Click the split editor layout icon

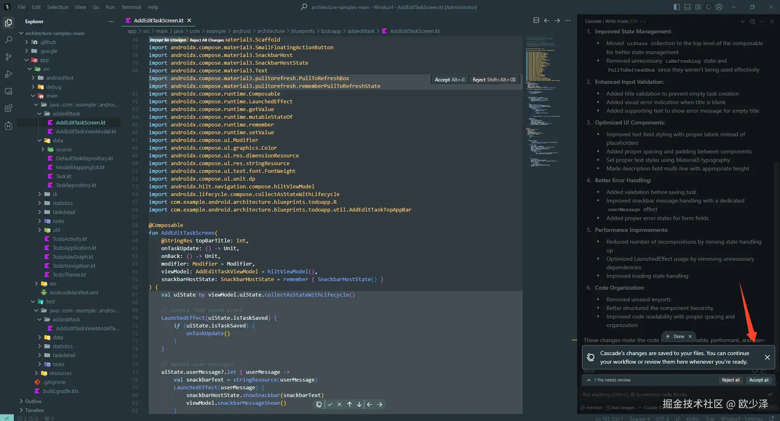pos(536,20)
